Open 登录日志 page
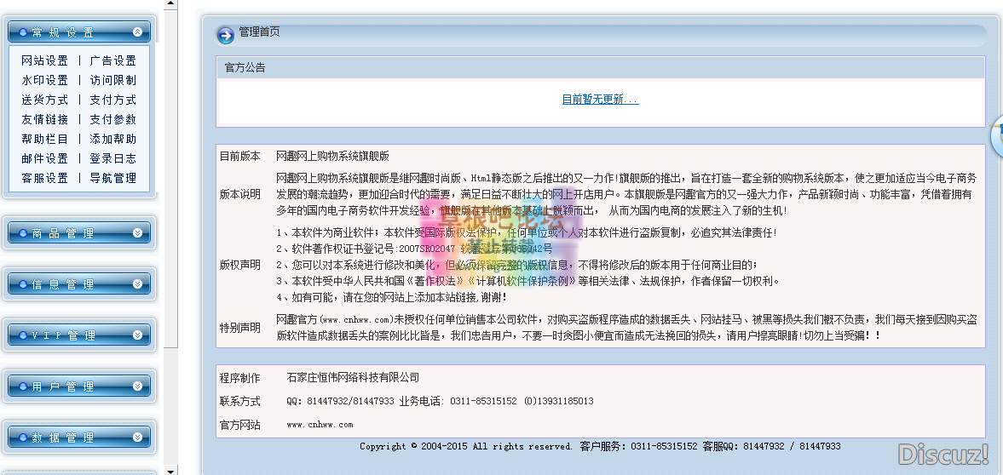Viewport: 1003px width, 475px height. coord(113,158)
